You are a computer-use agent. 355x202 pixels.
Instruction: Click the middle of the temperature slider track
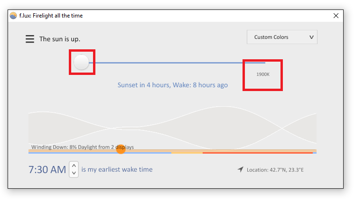click(177, 63)
